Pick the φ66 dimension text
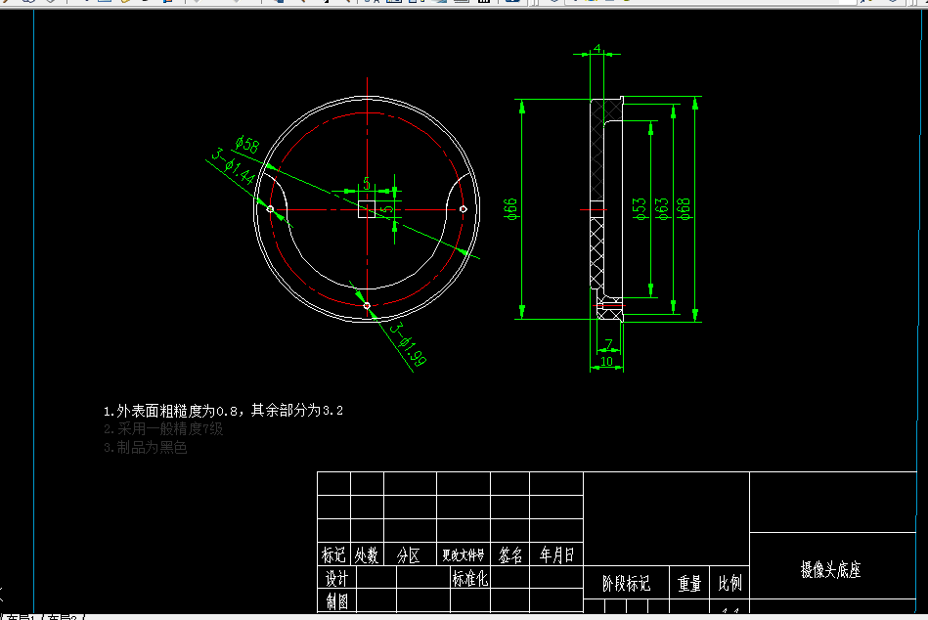928x620 pixels. pos(510,209)
